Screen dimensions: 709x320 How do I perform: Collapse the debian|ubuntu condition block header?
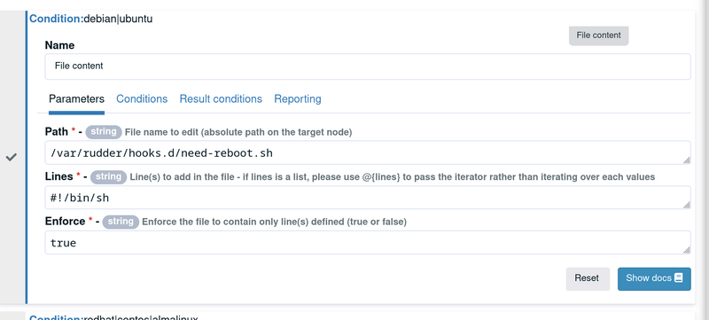click(x=91, y=19)
